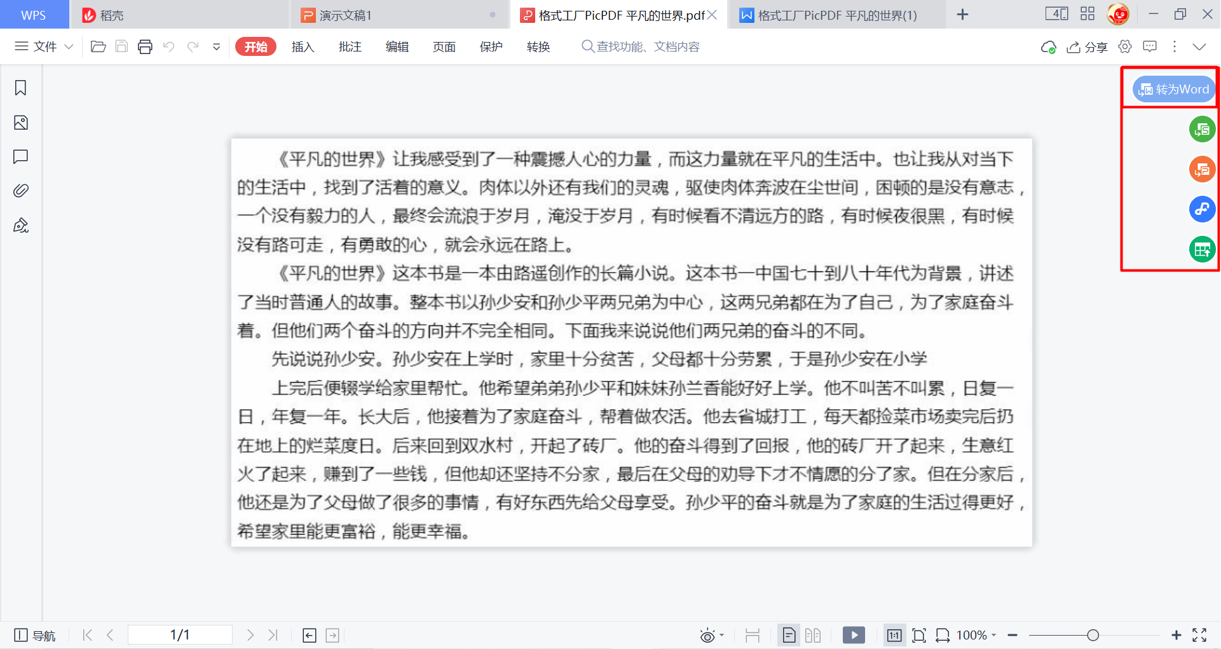This screenshot has height=649, width=1221.
Task: Toggle two-page view mode
Action: [813, 635]
